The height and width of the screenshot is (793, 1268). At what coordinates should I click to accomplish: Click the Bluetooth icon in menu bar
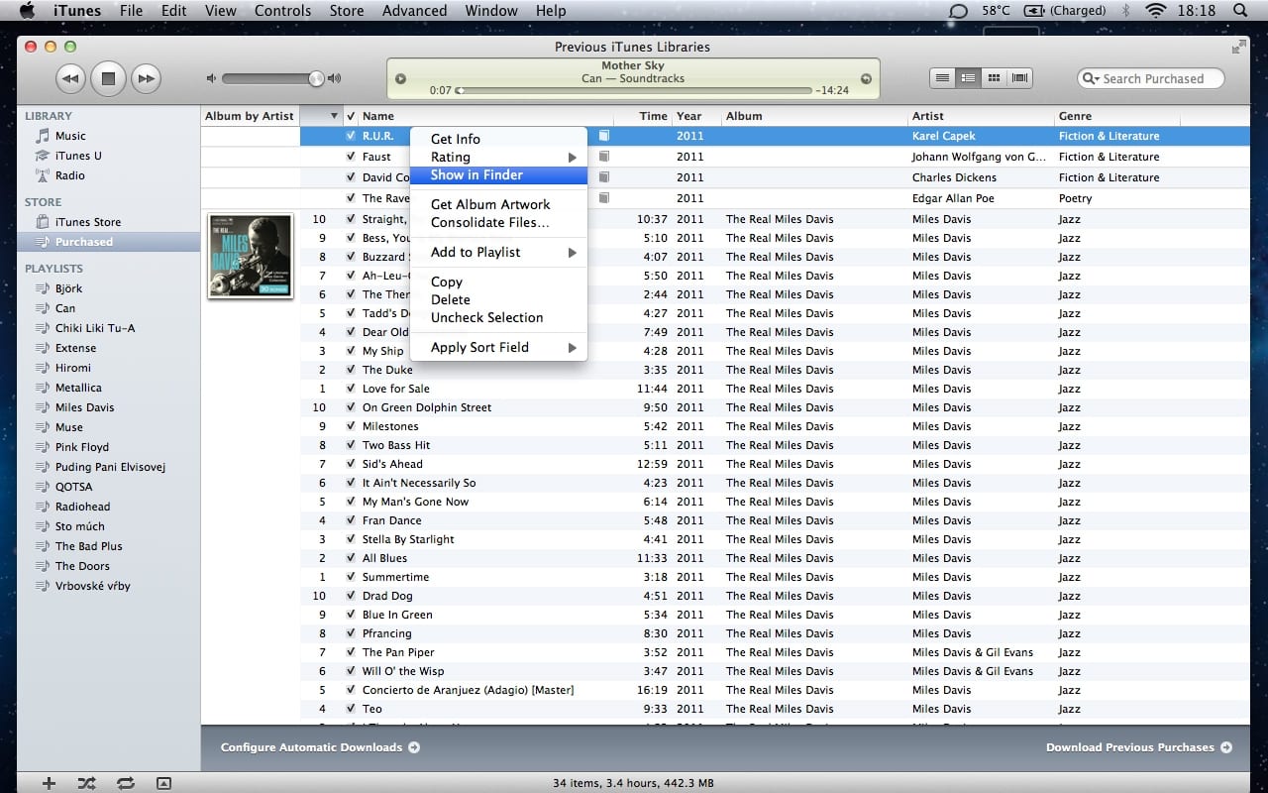pyautogui.click(x=1125, y=11)
